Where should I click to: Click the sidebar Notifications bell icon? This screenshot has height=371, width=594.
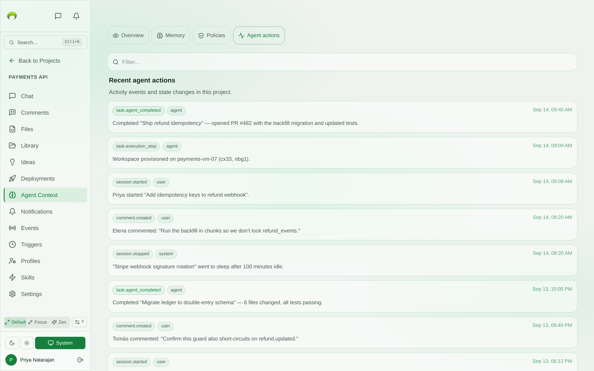[x=12, y=211]
